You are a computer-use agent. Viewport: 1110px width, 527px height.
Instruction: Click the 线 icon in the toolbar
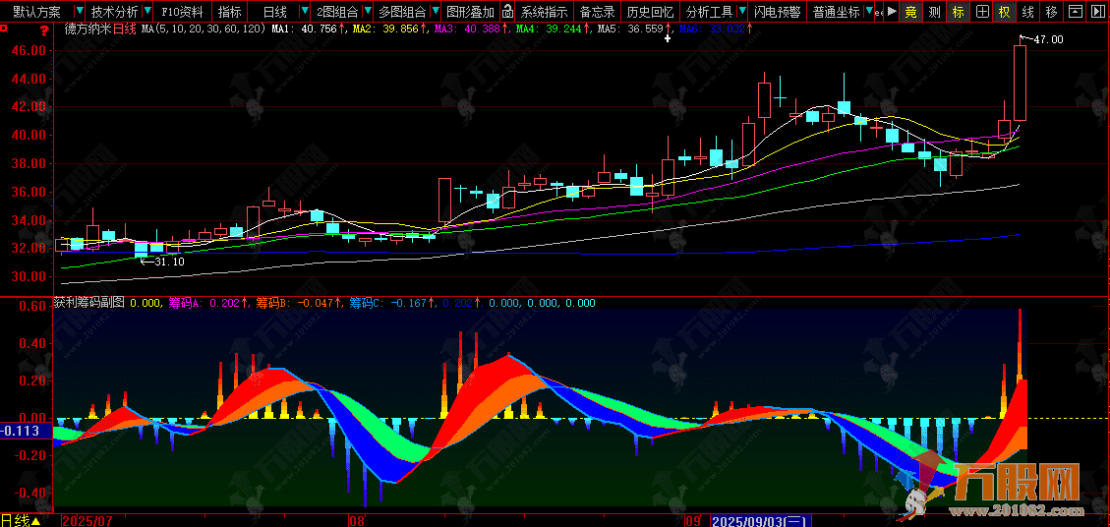pyautogui.click(x=1027, y=12)
